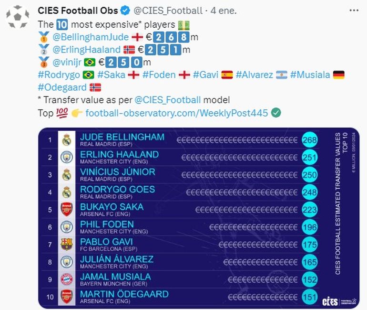Open the @CIES_Football handle in the header

pos(163,11)
